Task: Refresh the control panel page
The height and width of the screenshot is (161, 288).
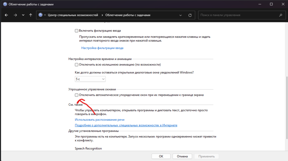Action: click(x=190, y=15)
